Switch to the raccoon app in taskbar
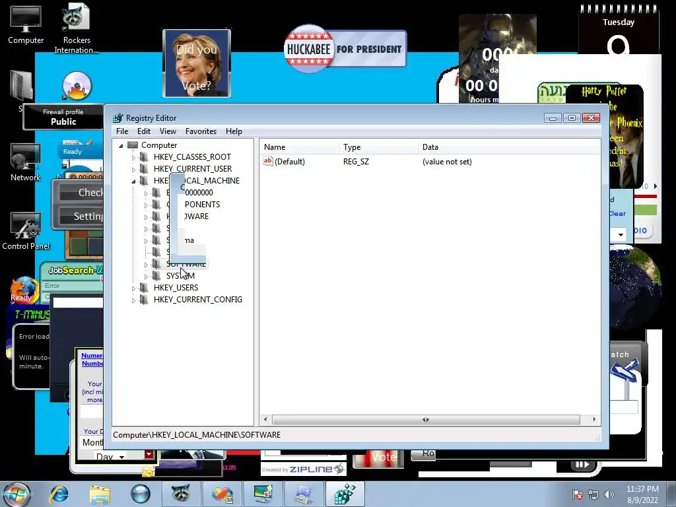Screen dimensions: 676x507 pyautogui.click(x=181, y=494)
